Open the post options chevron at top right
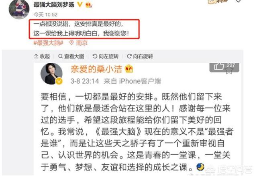This screenshot has height=178, width=257. click(238, 1)
